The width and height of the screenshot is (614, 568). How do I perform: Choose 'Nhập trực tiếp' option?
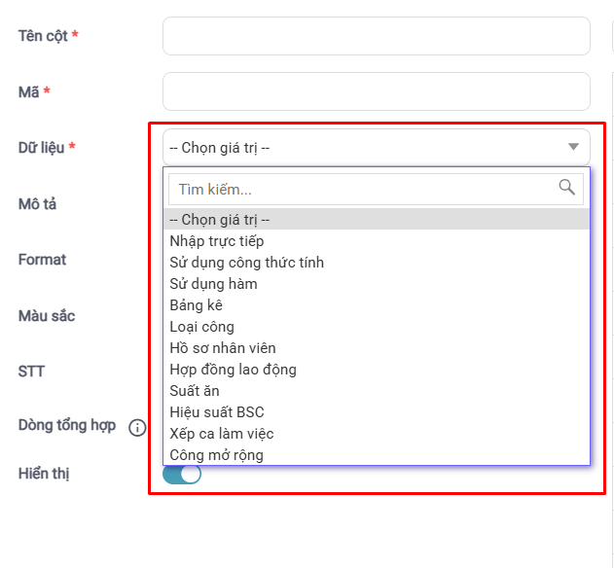(x=377, y=241)
